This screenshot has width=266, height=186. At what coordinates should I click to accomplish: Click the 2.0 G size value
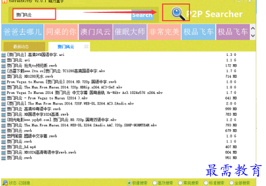click(x=231, y=103)
